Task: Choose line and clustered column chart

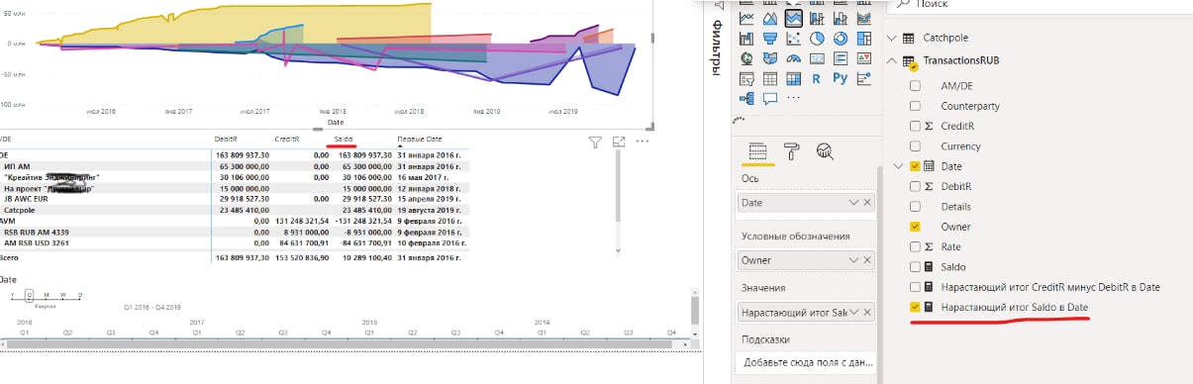Action: [841, 18]
